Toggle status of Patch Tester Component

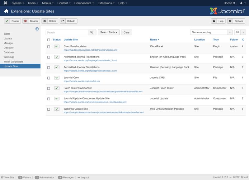pos(57,88)
